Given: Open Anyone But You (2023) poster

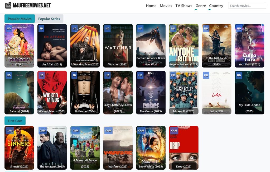Looking at the screenshot, I should tap(184, 46).
